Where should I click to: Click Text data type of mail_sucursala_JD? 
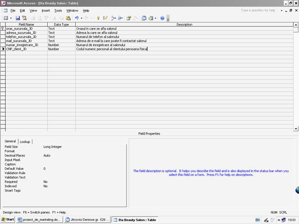tap(51, 41)
